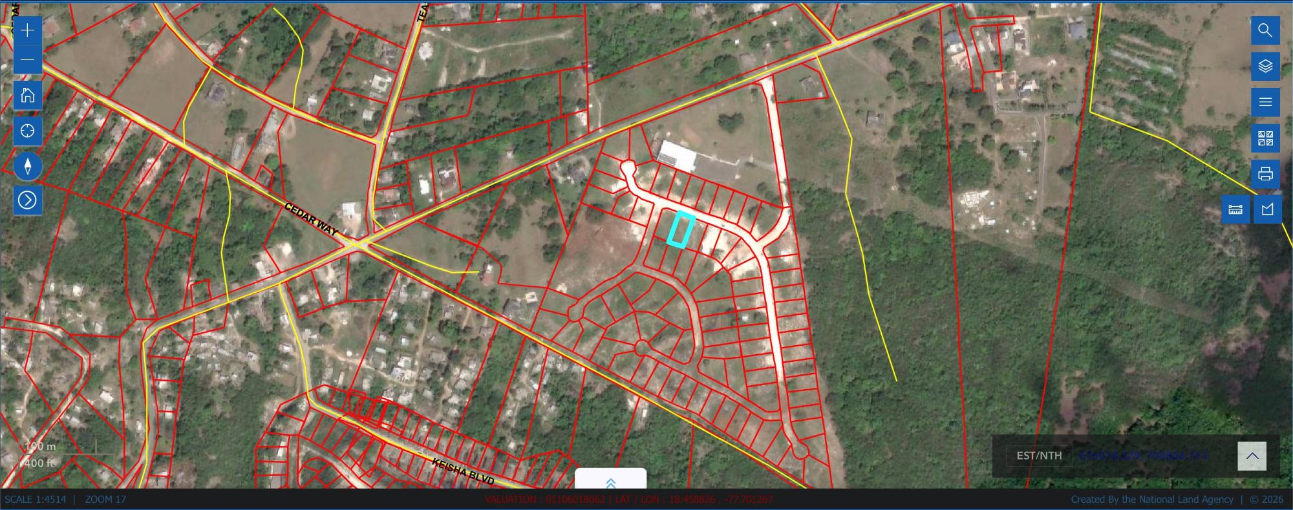Open the basemap gallery

1265,138
